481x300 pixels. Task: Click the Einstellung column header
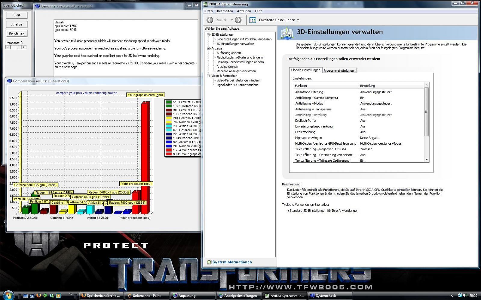click(391, 86)
